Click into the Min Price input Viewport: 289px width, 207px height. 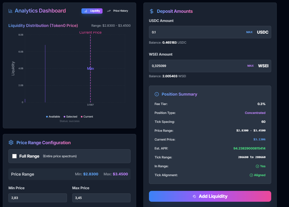(x=38, y=198)
